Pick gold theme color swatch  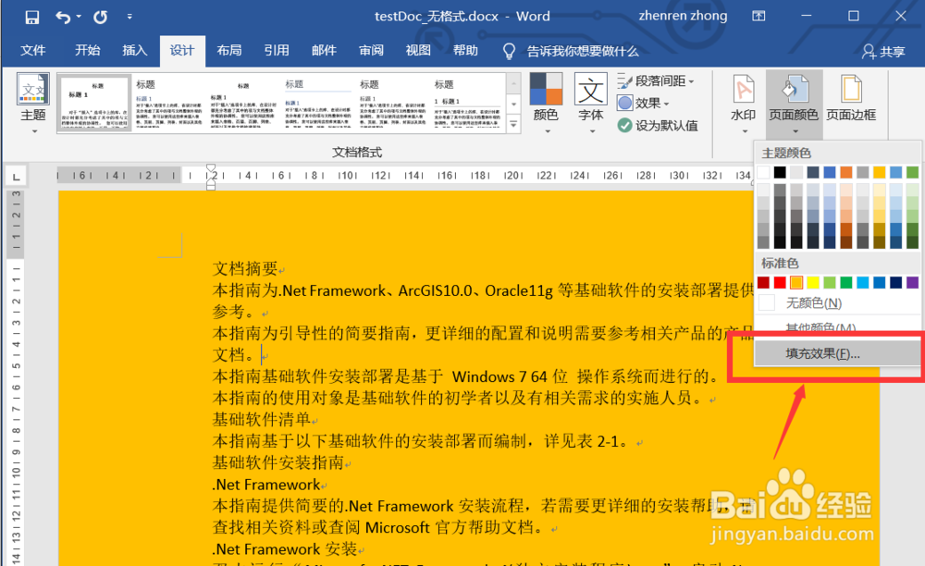[879, 172]
